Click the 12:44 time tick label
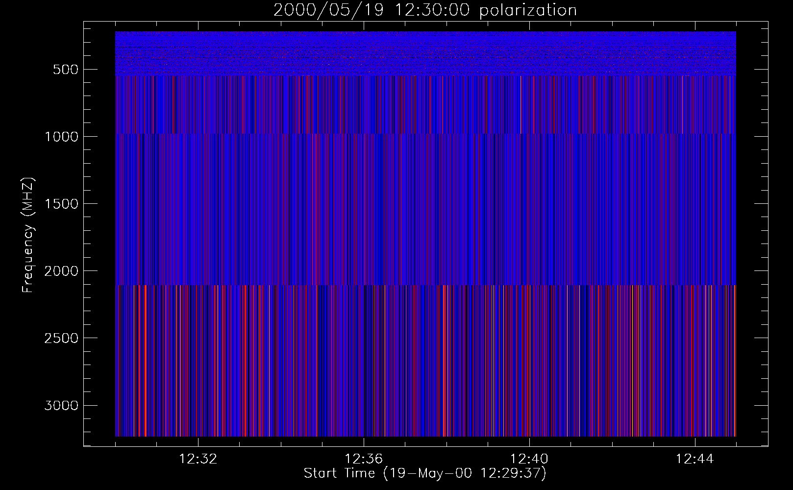The image size is (793, 490). [694, 459]
